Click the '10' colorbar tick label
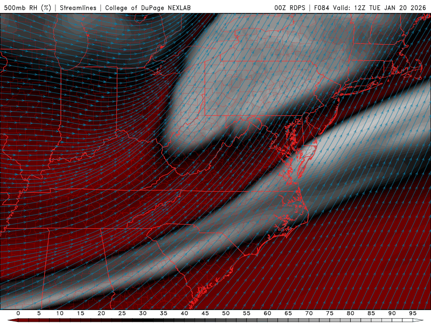 [x=60, y=313]
